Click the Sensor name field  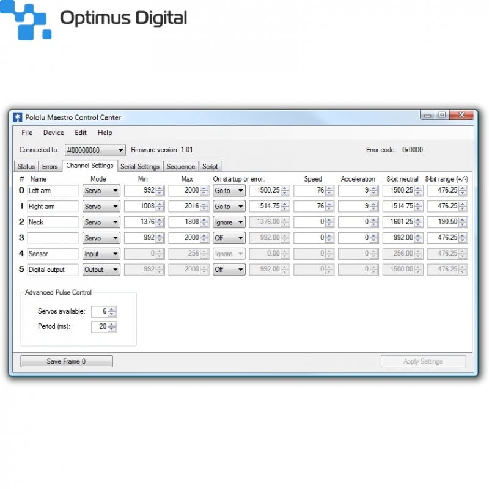[53, 254]
